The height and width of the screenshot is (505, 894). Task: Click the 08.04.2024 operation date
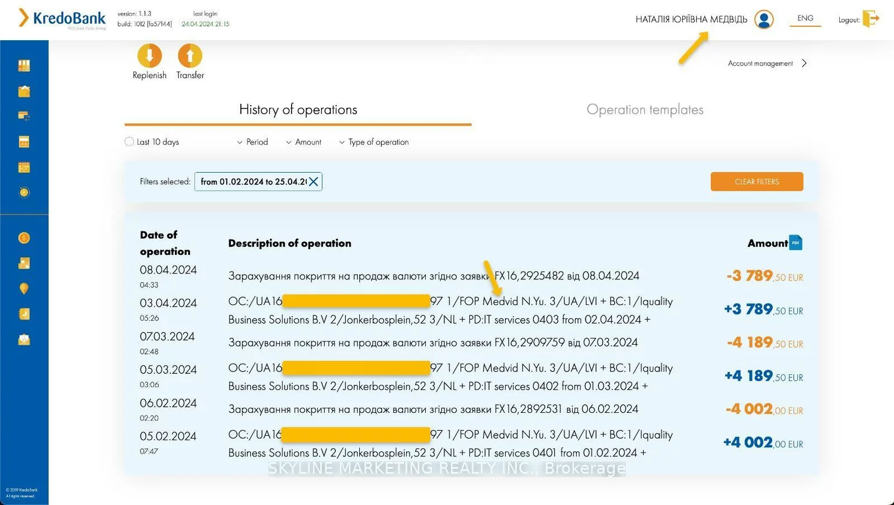(169, 270)
